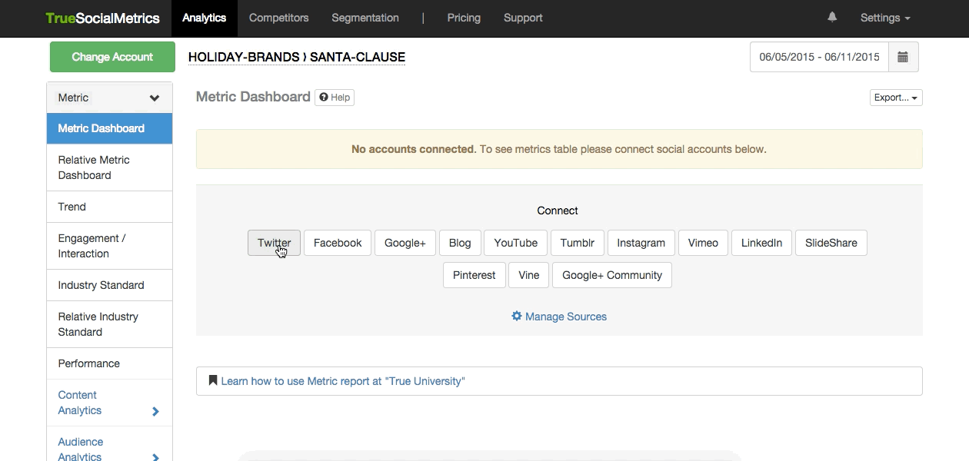This screenshot has width=969, height=461.
Task: Connect a Twitter account
Action: coord(274,243)
